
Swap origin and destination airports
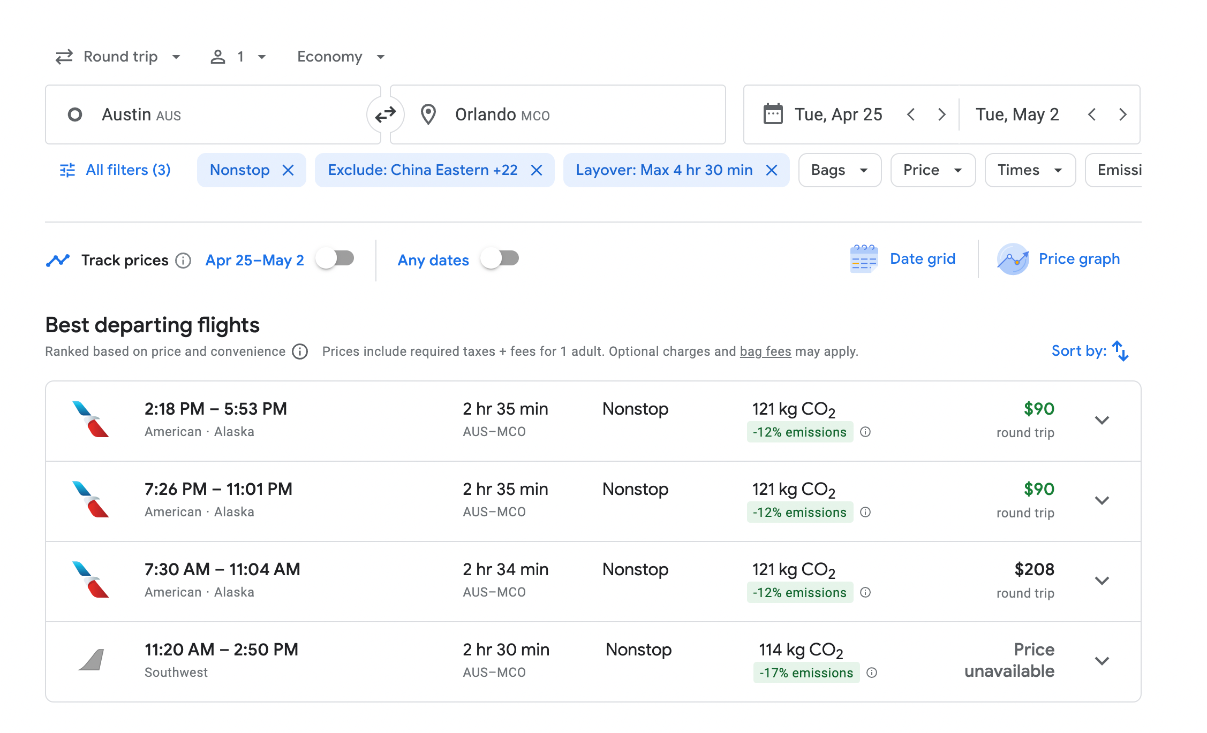coord(385,114)
